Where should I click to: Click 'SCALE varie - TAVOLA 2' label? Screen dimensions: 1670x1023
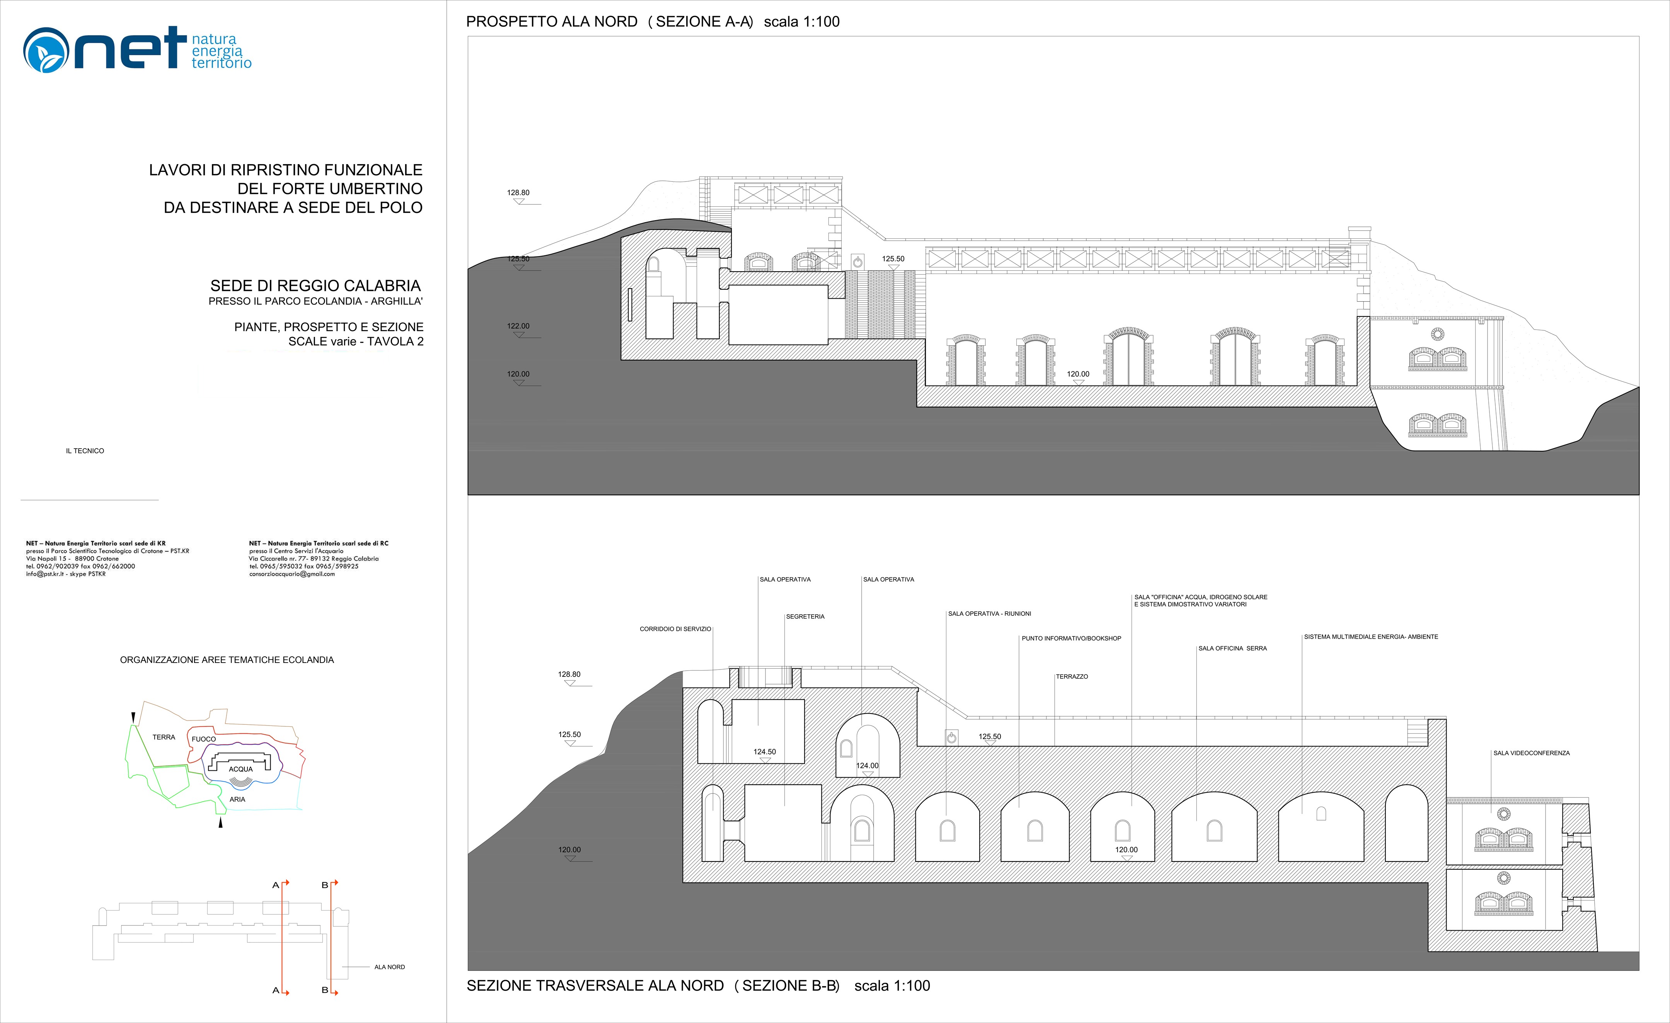356,342
